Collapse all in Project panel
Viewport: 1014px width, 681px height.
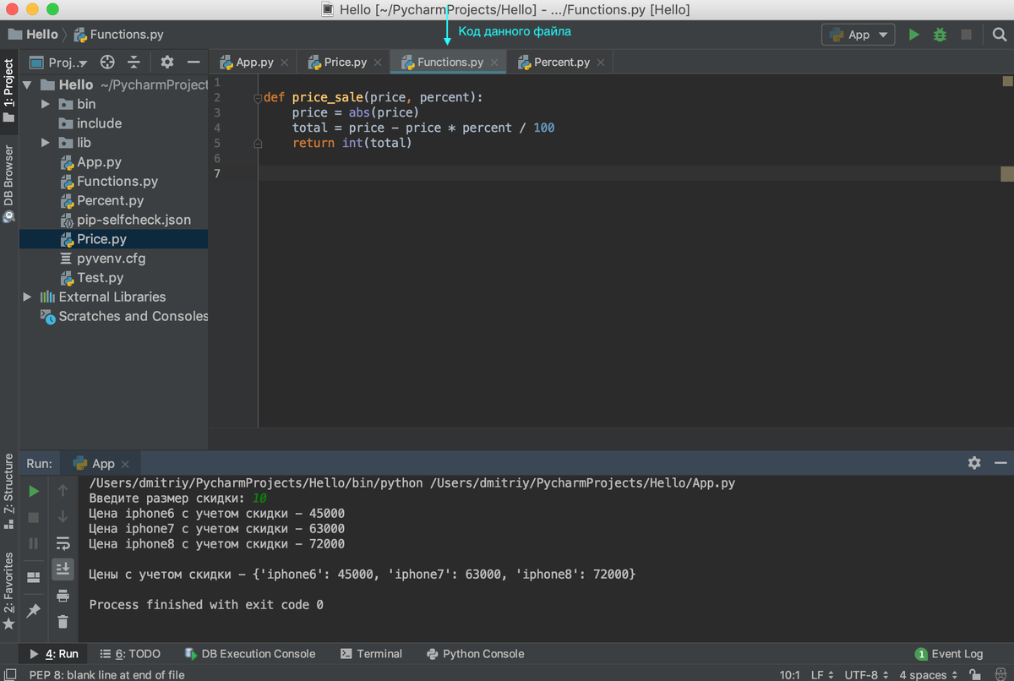click(x=134, y=63)
